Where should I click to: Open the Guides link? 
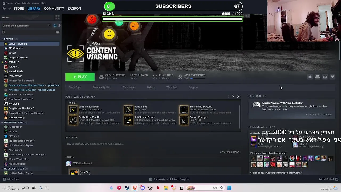[151, 87]
